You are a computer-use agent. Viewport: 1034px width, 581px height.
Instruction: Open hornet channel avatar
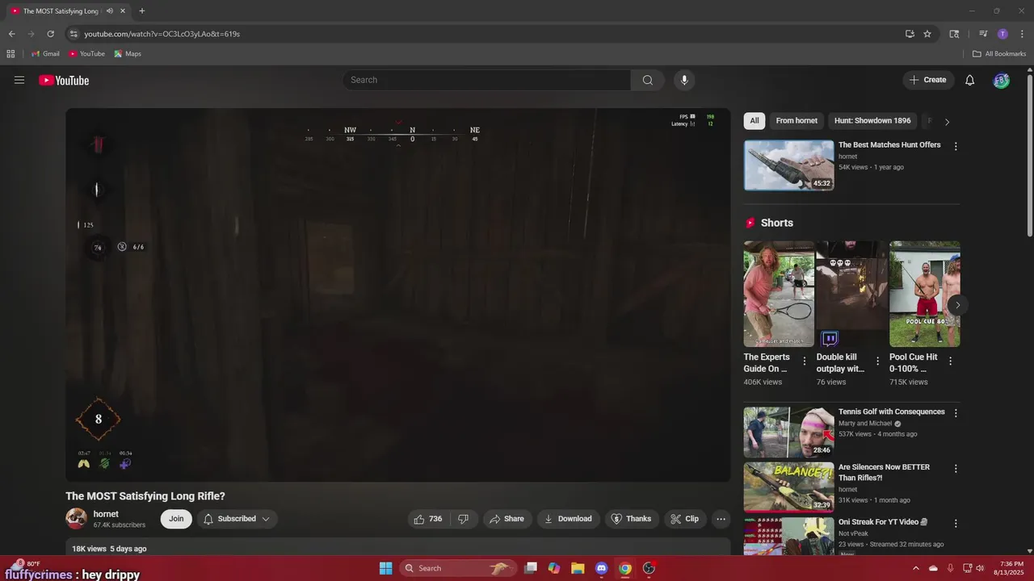click(x=77, y=519)
